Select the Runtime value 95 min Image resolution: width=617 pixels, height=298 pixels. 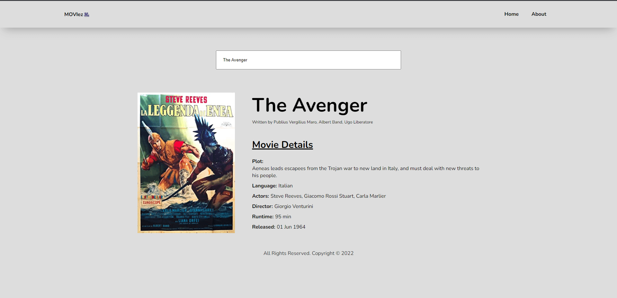[283, 216]
